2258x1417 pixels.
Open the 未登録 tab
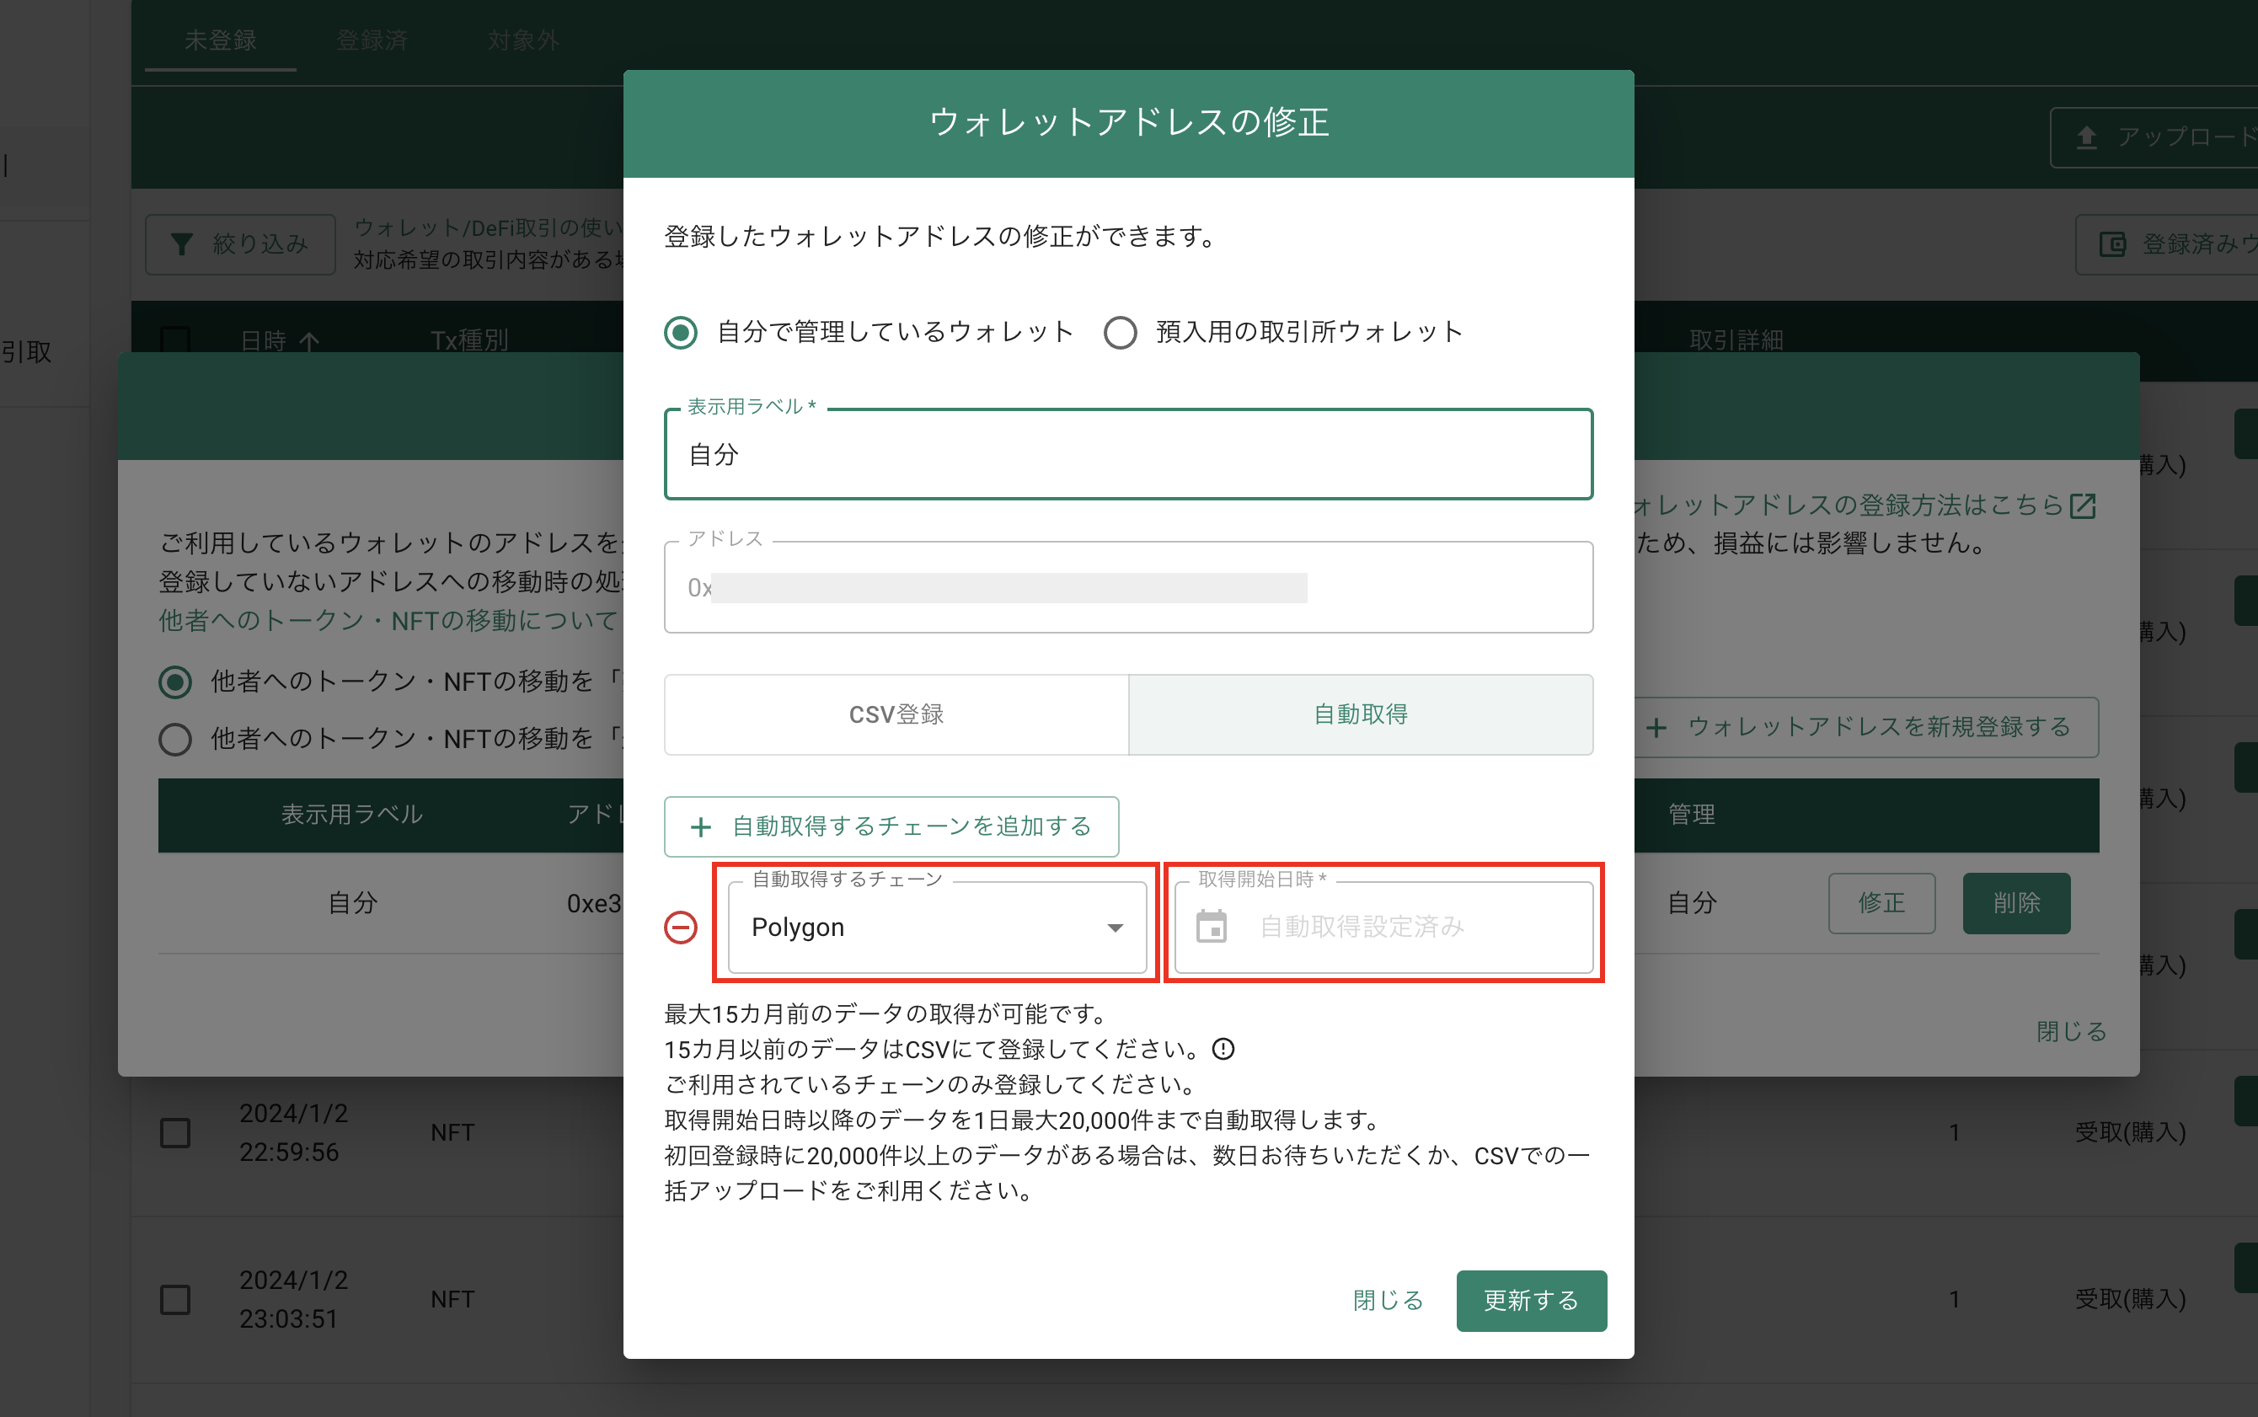click(x=220, y=40)
